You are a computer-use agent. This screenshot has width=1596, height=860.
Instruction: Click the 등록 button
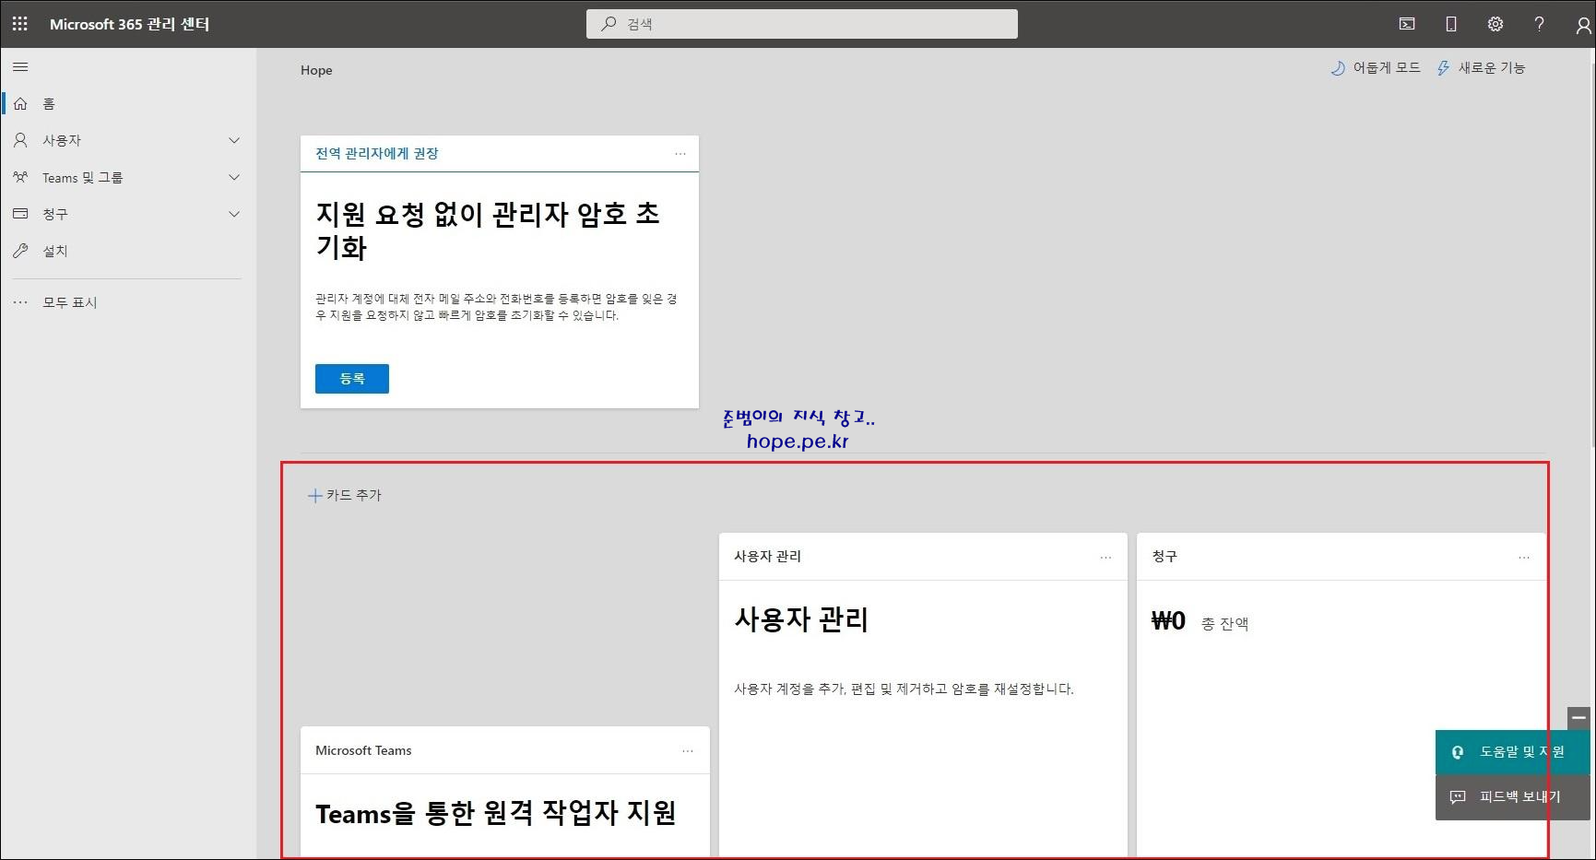tap(352, 379)
